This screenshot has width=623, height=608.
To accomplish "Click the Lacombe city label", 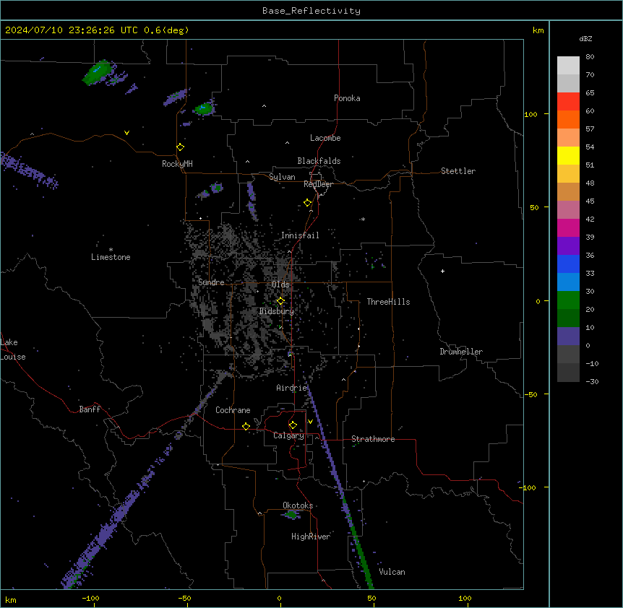I will [325, 138].
